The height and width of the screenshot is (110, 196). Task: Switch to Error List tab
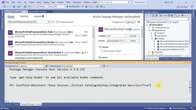point(9,104)
